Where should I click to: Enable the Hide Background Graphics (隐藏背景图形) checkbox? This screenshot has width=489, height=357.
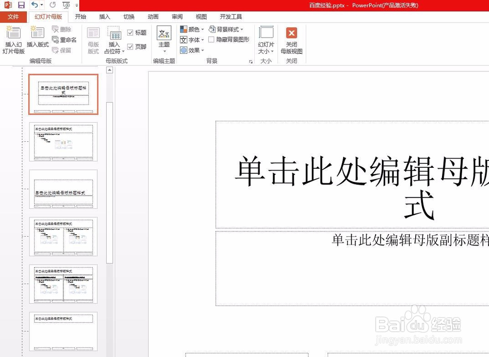(211, 40)
